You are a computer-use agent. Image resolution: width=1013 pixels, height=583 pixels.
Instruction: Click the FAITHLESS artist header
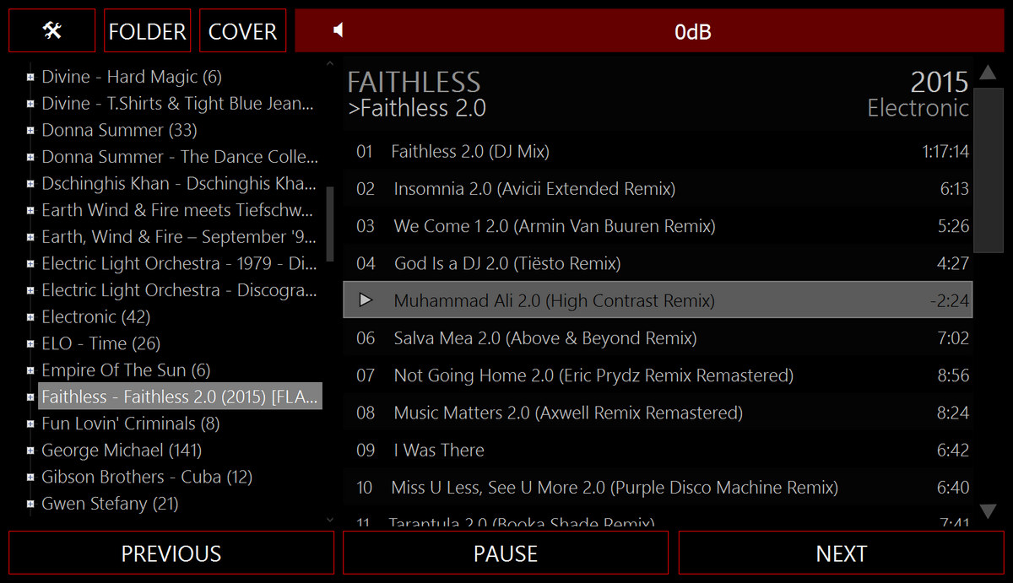pyautogui.click(x=414, y=83)
